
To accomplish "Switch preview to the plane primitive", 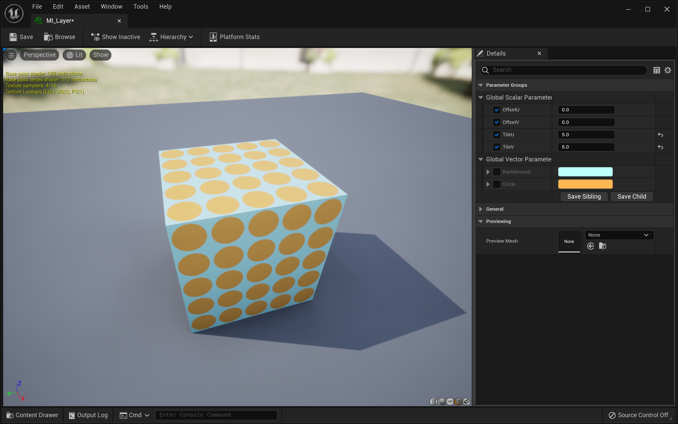I will (450, 401).
